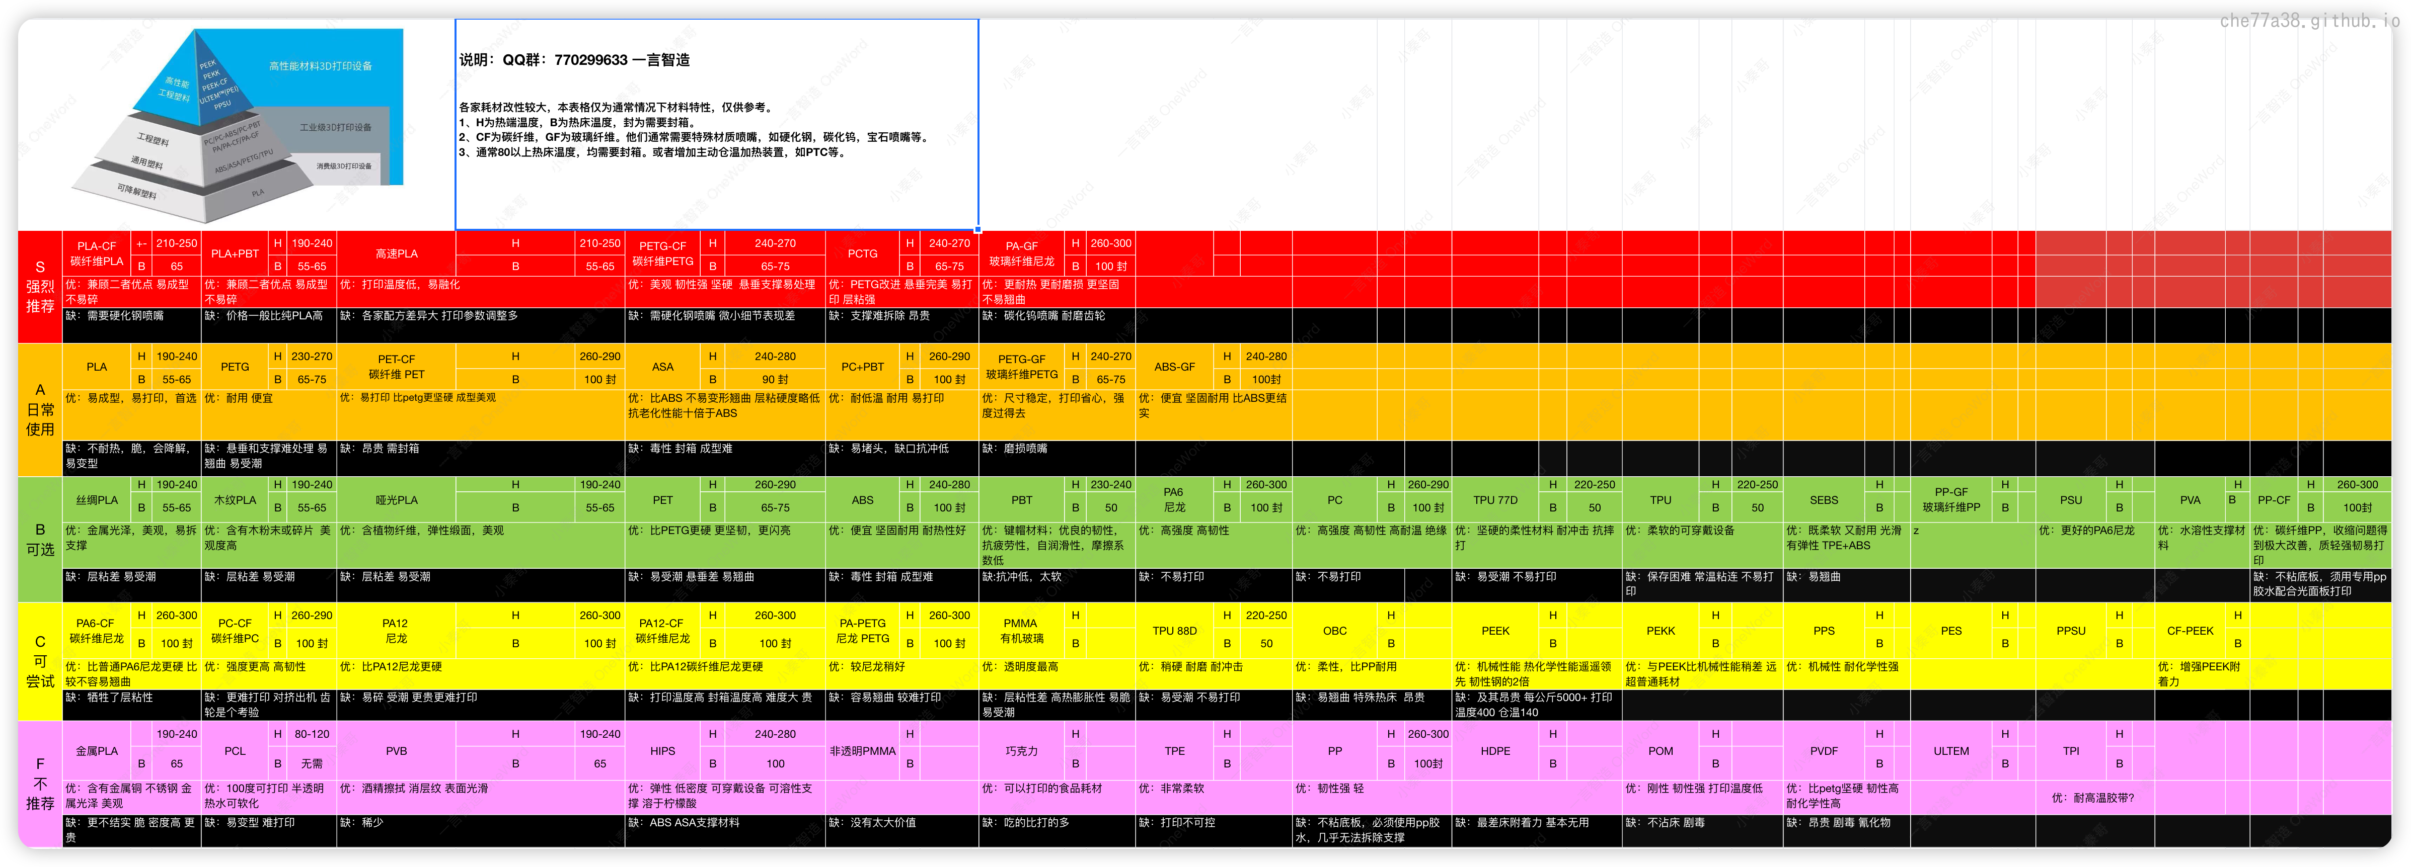Screen dimensions: 2411x867
Task: Select the green B 可选 row header
Action: 39,540
